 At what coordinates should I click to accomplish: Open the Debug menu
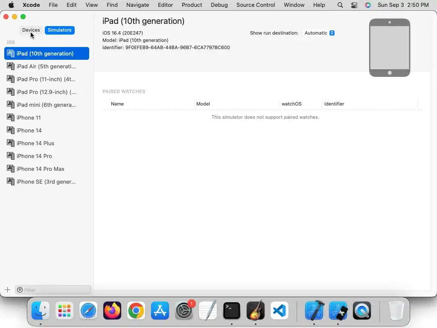tap(219, 5)
